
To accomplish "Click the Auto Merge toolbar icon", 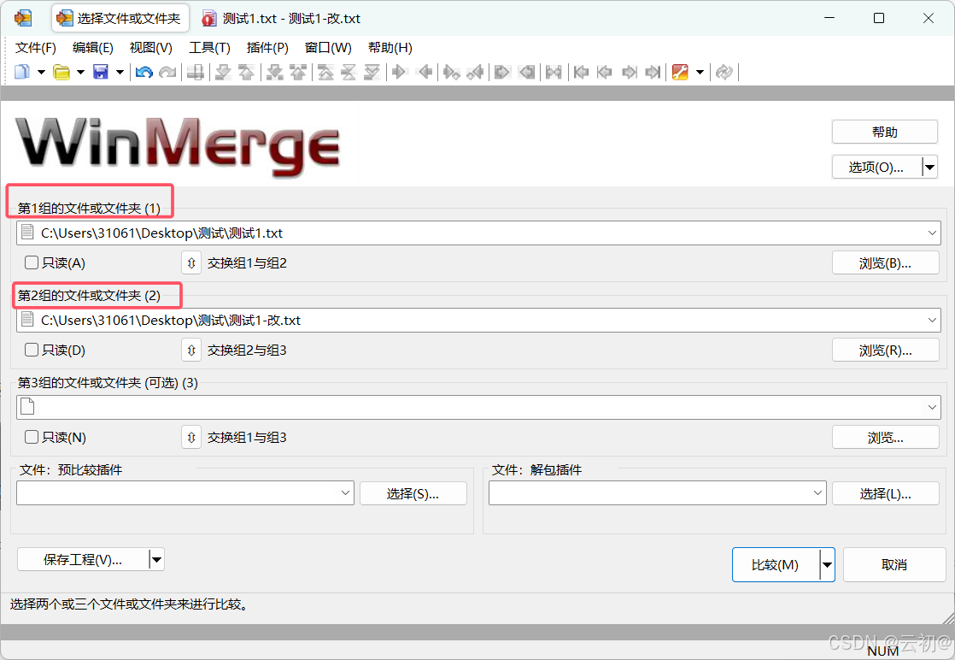I will point(553,72).
